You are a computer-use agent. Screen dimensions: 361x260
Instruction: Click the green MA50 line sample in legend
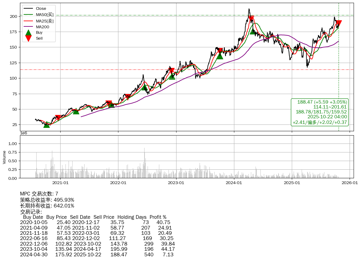click(28, 14)
